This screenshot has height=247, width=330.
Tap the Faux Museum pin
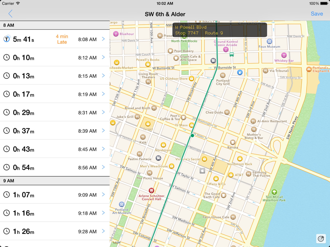[269, 41]
